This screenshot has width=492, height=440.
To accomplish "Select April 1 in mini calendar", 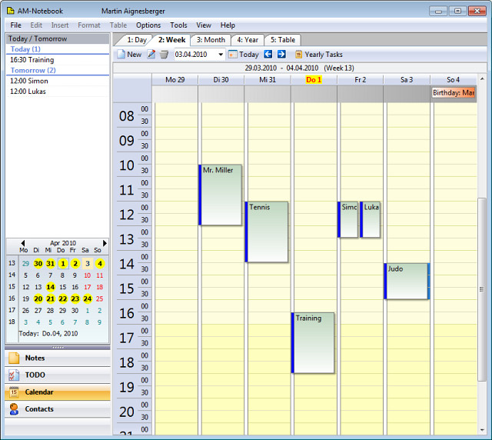I will [63, 264].
